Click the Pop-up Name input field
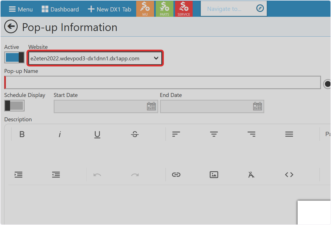The height and width of the screenshot is (225, 331). 162,82
